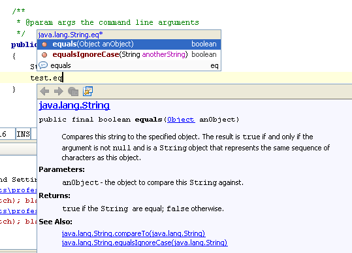Screen dimensions: 352x253
Task: Open source in editor icon
Action: pyautogui.click(x=88, y=92)
